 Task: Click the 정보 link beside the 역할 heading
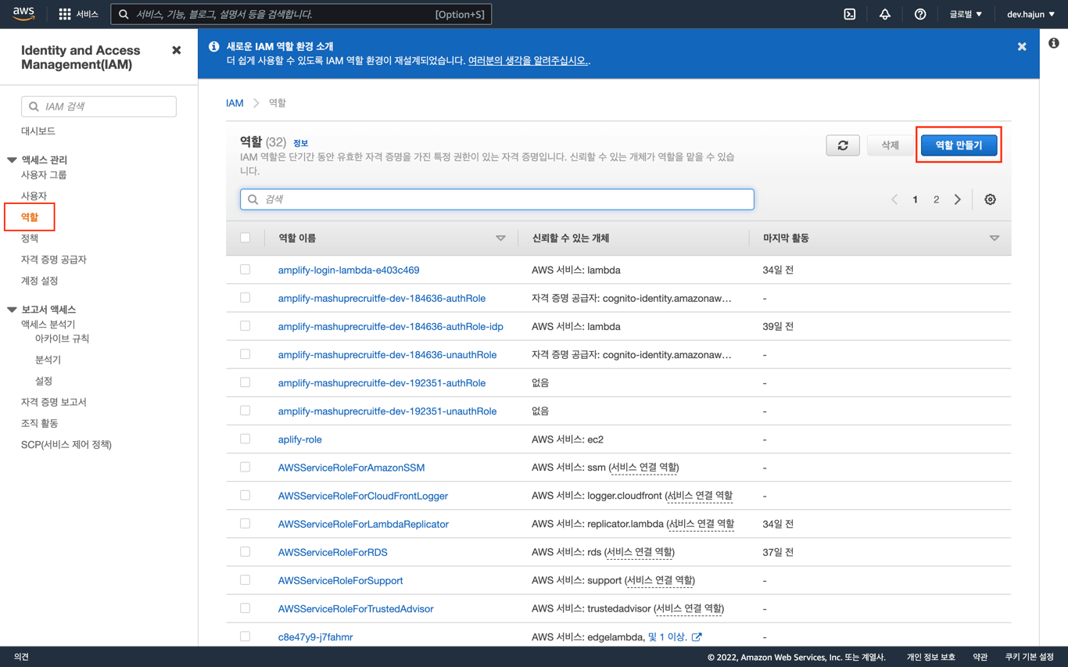click(x=300, y=143)
